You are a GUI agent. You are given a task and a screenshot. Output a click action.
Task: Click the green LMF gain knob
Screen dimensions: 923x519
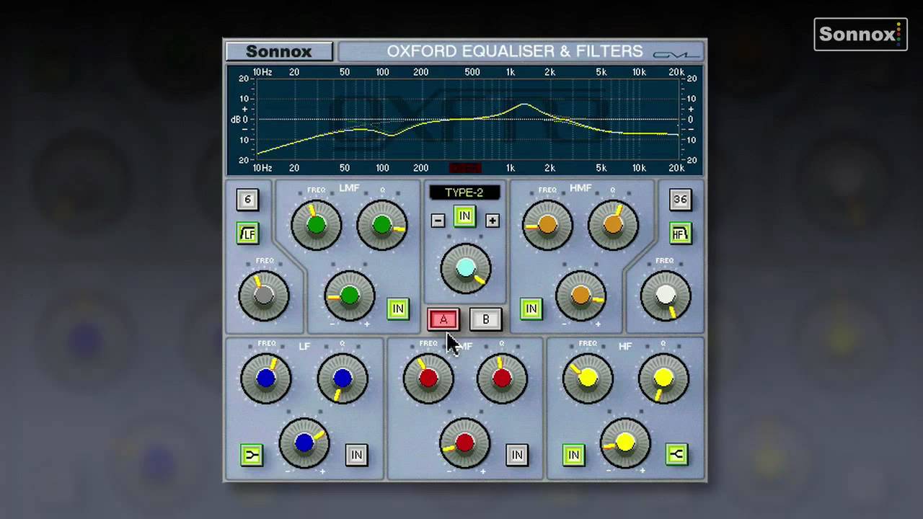(x=350, y=296)
